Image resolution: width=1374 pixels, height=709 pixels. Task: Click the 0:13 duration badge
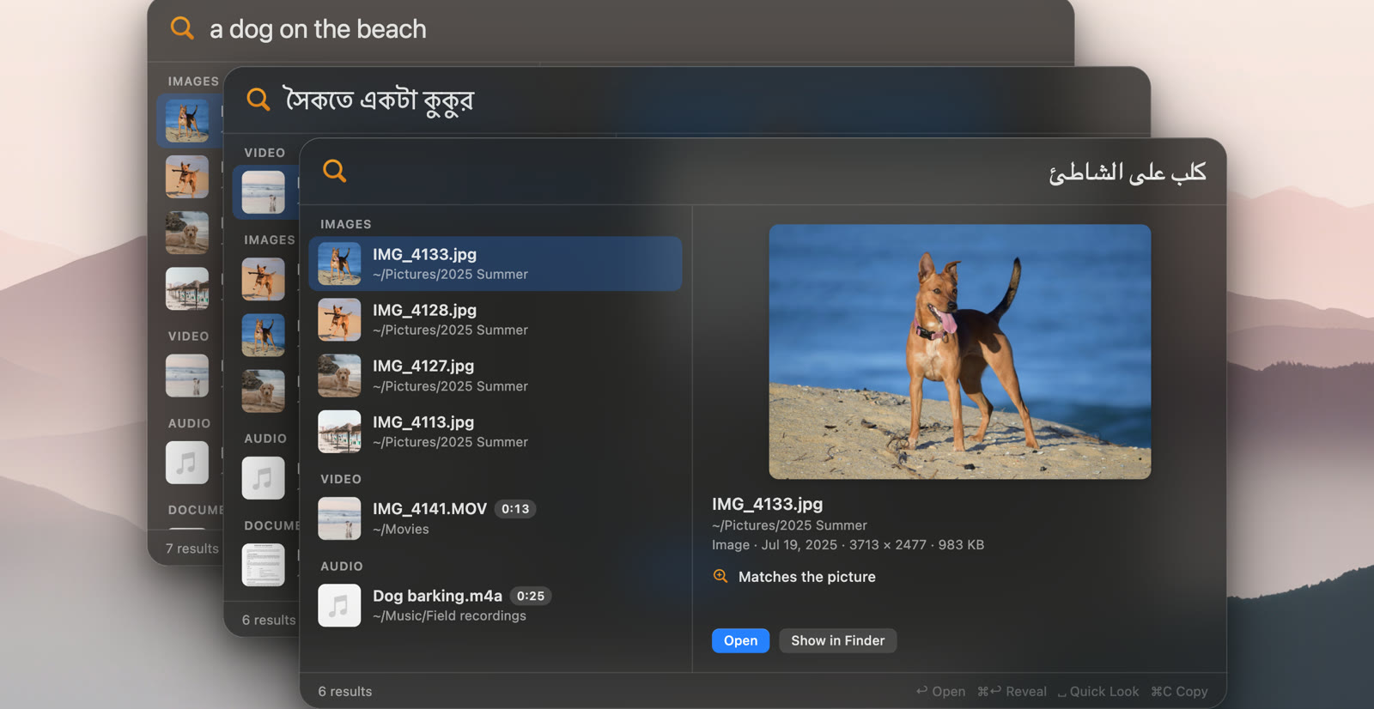(x=515, y=509)
